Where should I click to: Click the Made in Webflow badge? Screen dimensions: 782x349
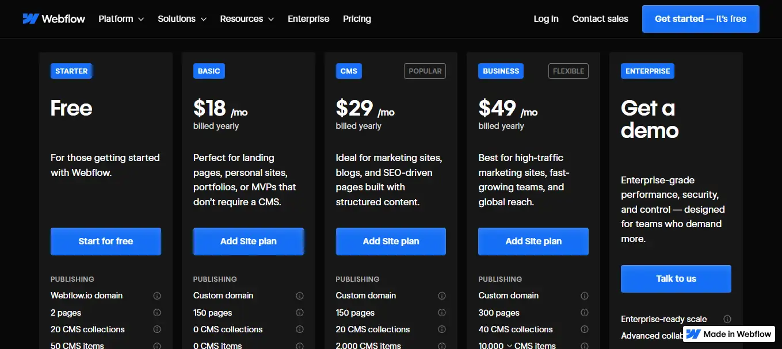click(x=729, y=334)
